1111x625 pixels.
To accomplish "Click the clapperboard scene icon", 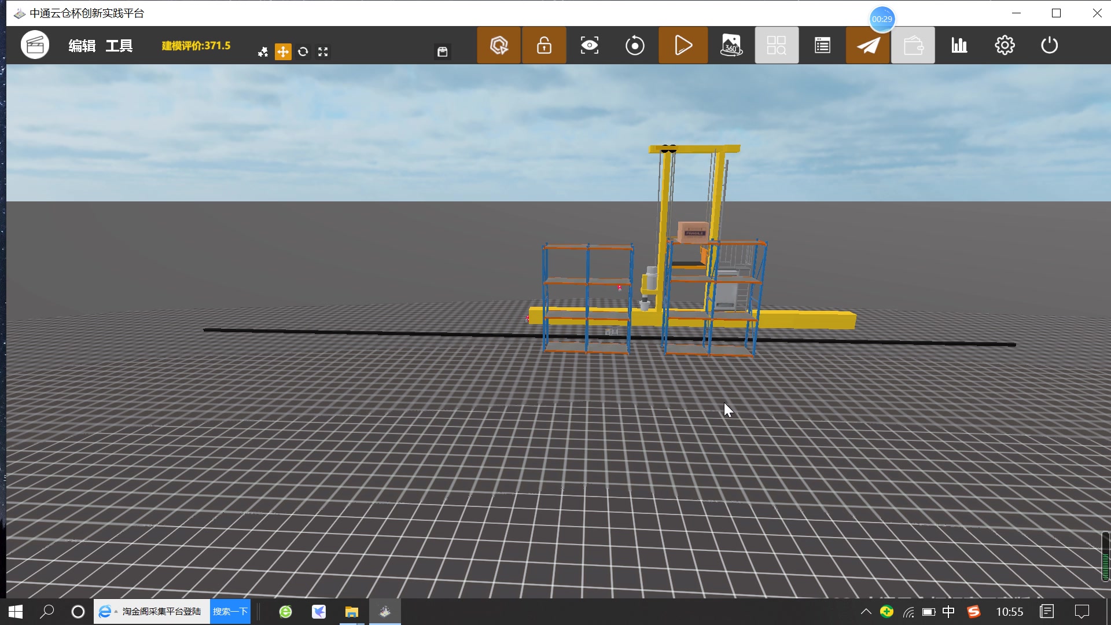I will coord(35,45).
